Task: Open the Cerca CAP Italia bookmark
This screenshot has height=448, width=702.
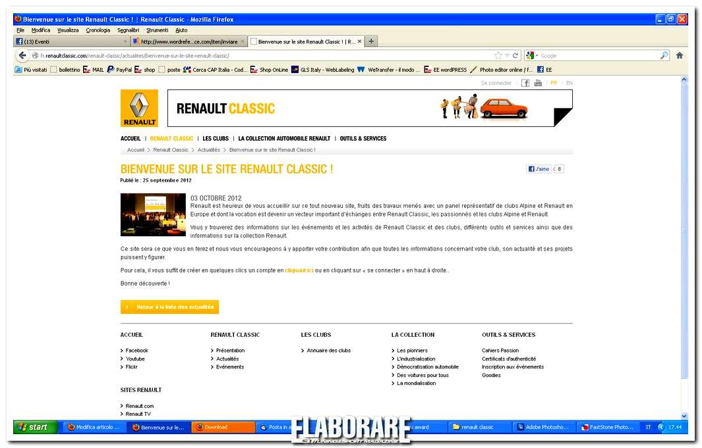Action: click(x=216, y=70)
